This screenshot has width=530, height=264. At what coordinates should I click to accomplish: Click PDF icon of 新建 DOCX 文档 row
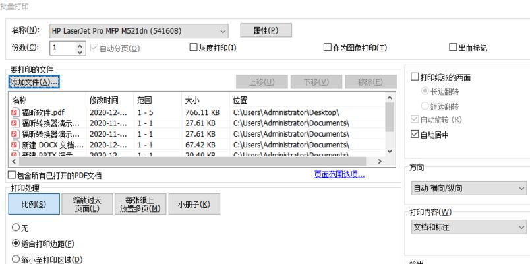[15, 145]
